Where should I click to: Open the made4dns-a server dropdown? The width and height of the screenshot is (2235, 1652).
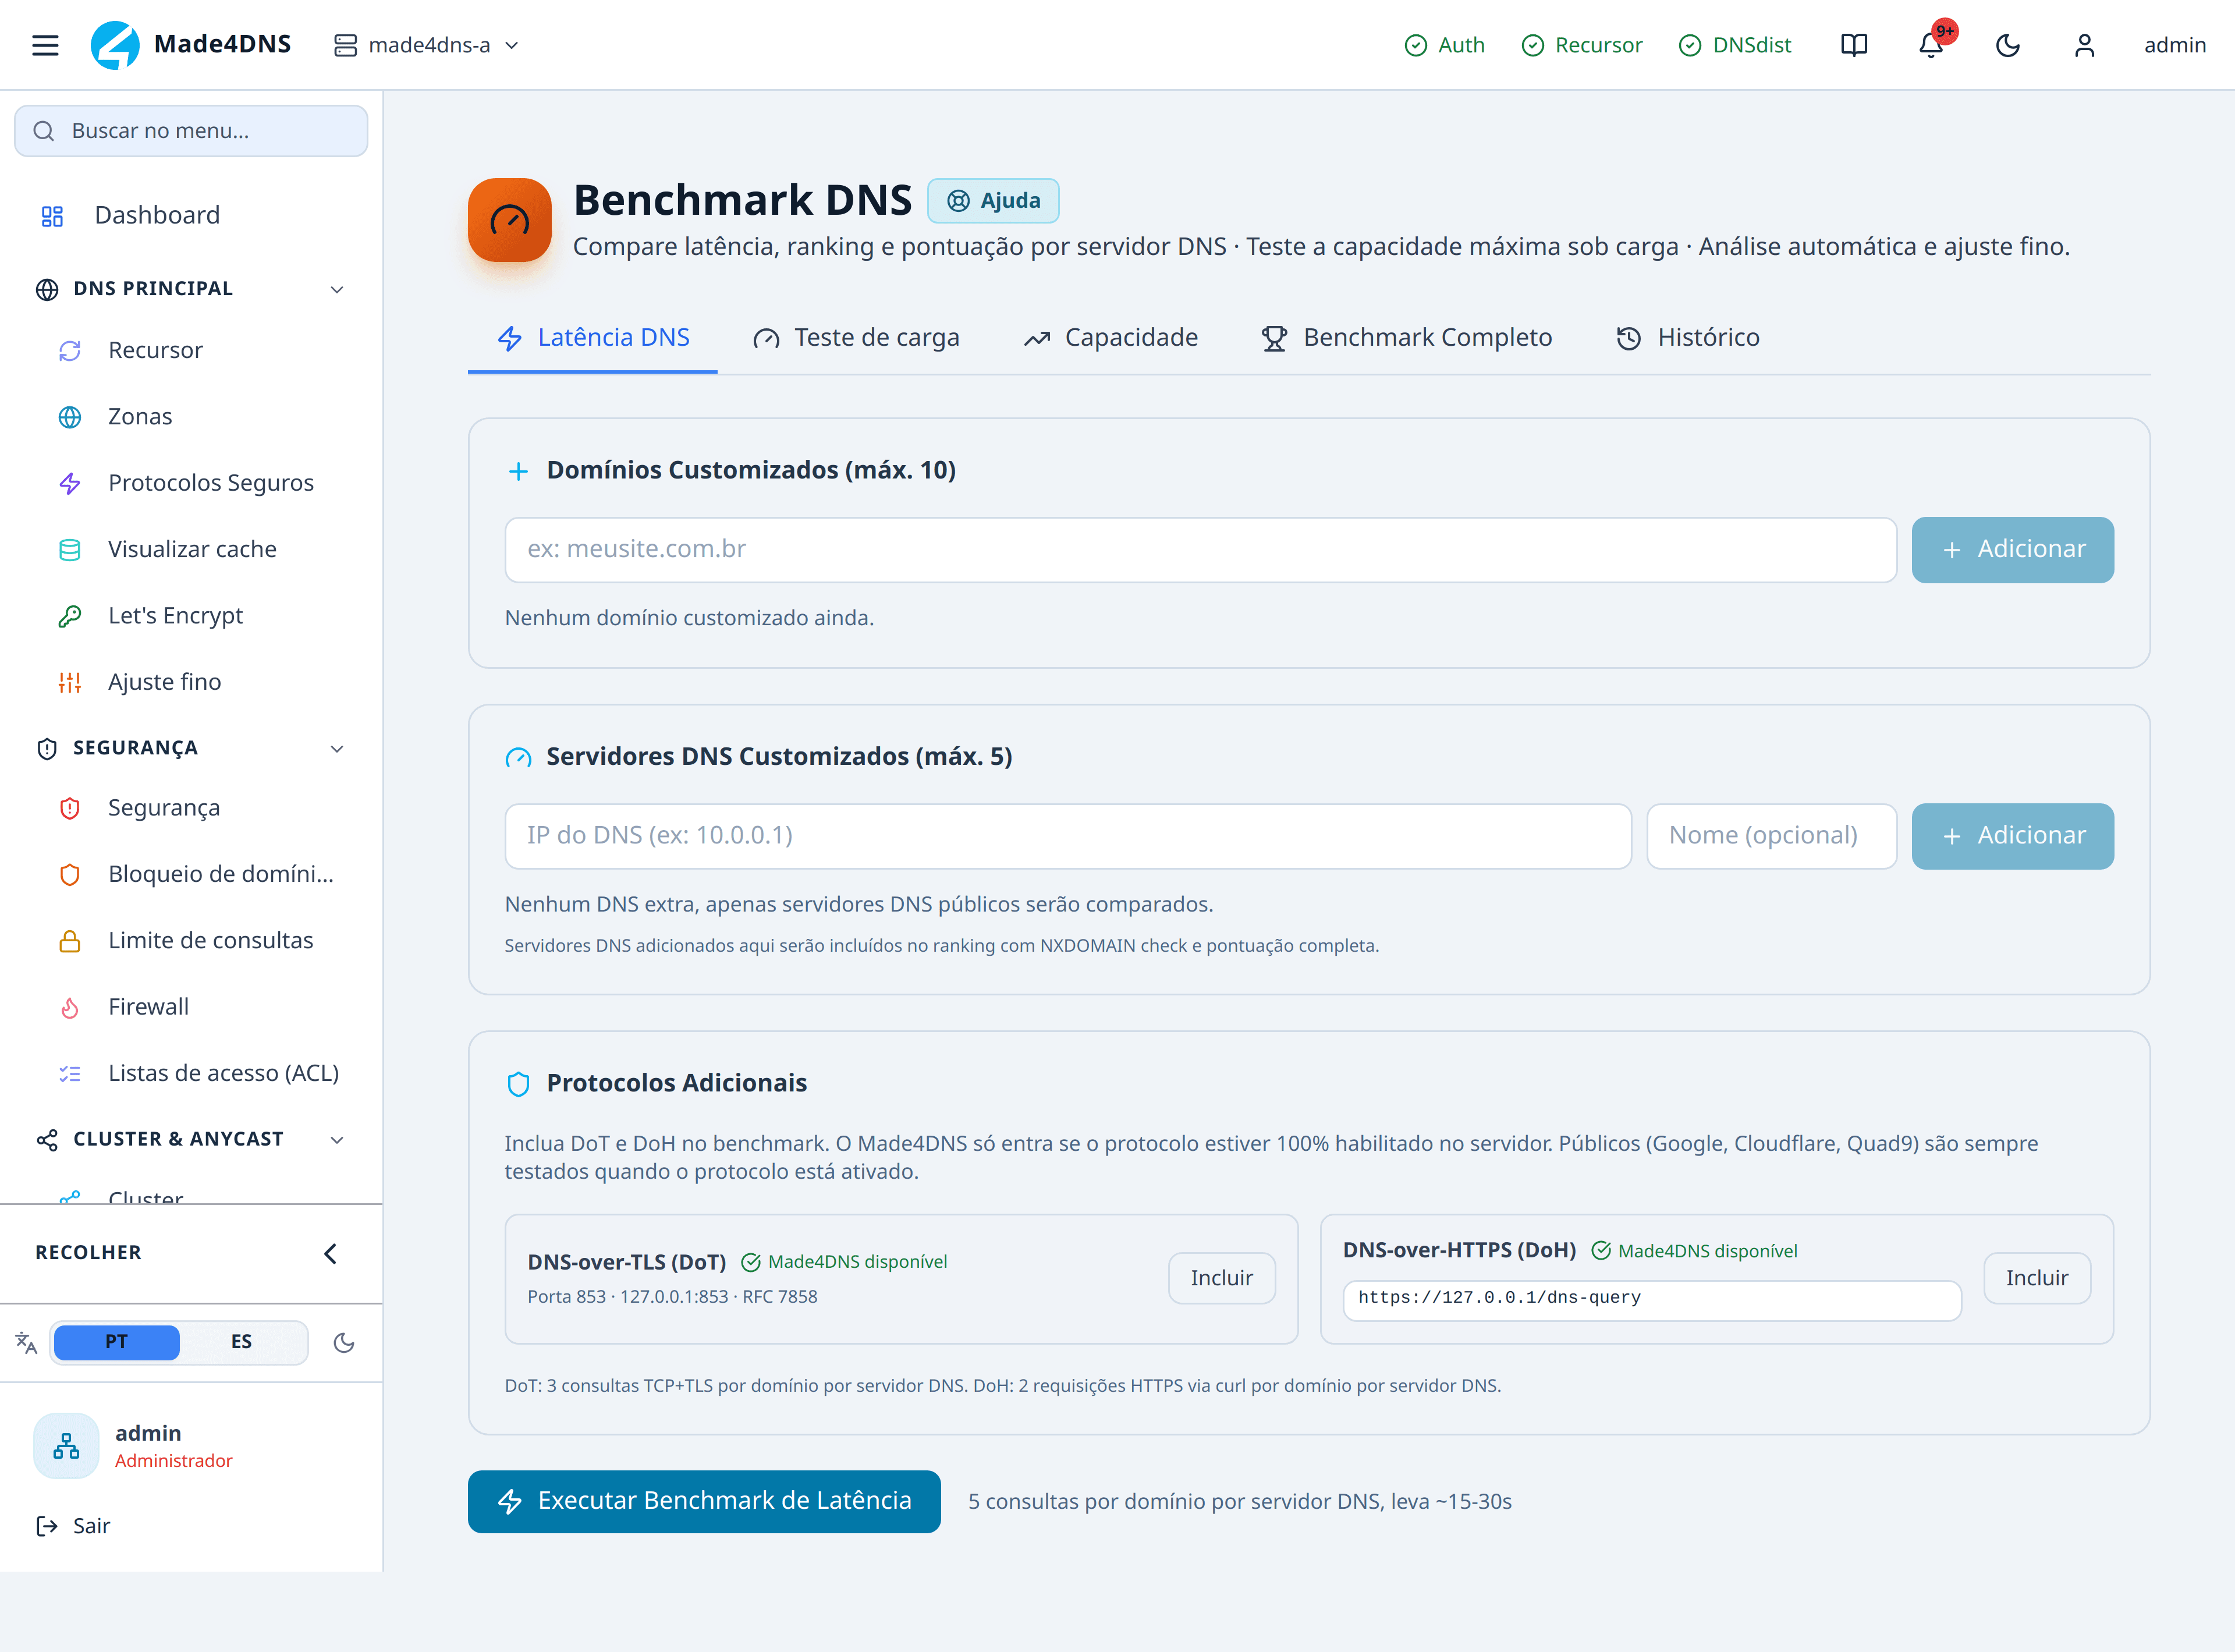click(427, 45)
